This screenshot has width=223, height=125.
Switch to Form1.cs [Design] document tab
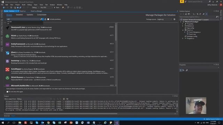click(x=36, y=11)
